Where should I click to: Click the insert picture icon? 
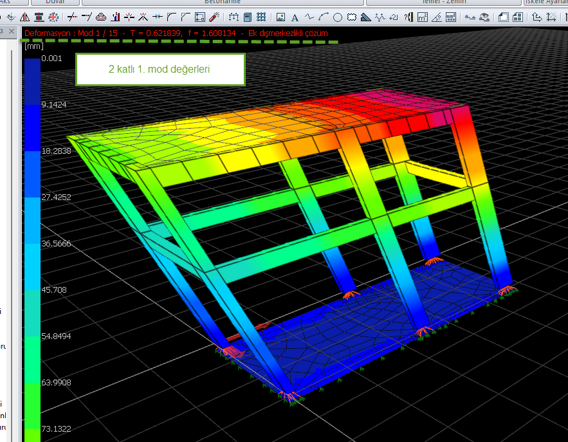[x=280, y=17]
